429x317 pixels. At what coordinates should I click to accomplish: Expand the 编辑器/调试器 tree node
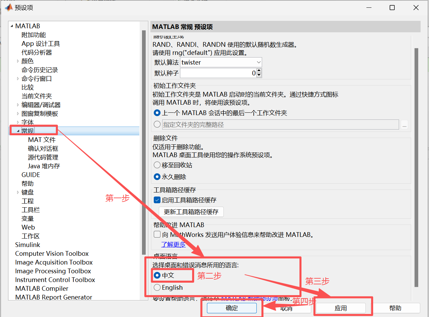[x=18, y=105]
